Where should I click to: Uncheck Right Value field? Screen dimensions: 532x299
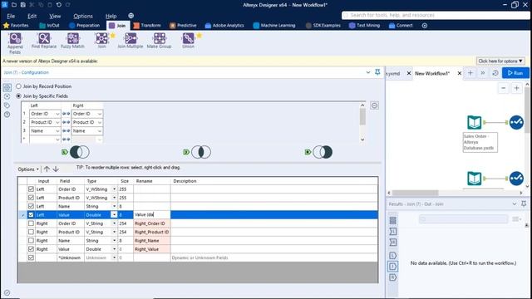(x=31, y=249)
